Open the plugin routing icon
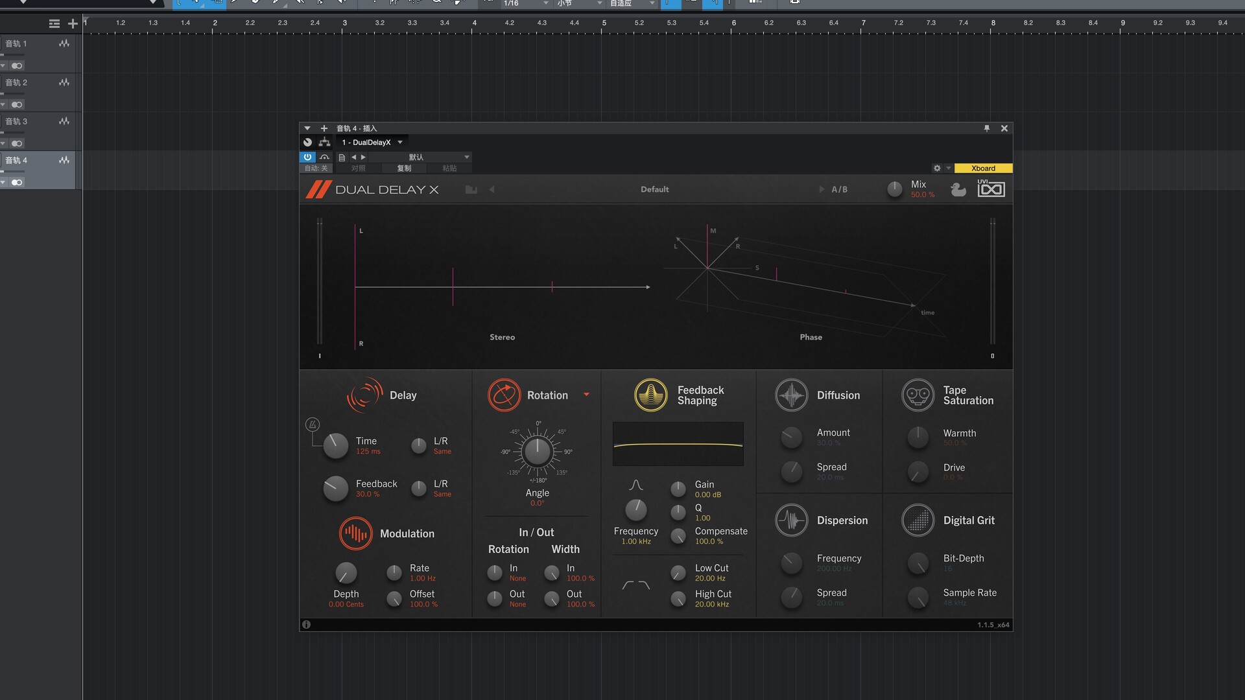The image size is (1245, 700). pyautogui.click(x=324, y=143)
